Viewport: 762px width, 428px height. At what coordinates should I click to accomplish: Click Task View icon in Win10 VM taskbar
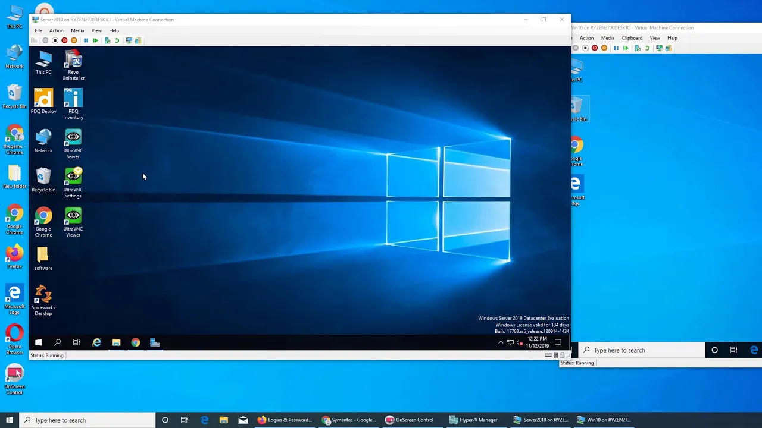click(733, 350)
